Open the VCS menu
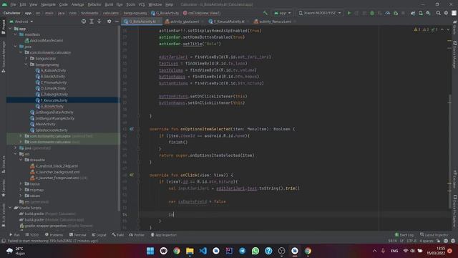The image size is (458, 258). [142, 4]
